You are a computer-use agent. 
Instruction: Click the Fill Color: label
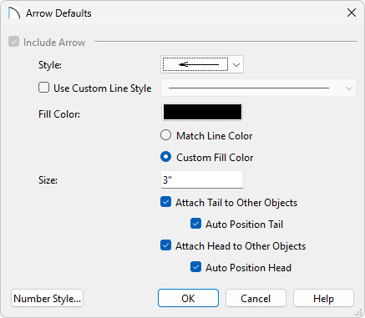coord(59,114)
